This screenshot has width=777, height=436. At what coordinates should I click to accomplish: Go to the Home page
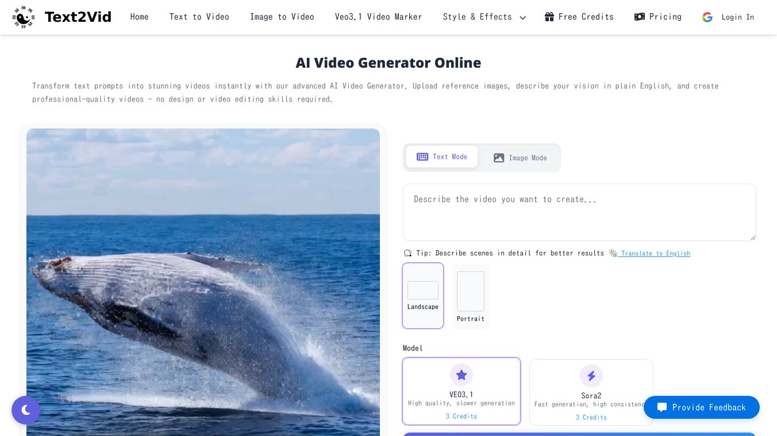pos(140,17)
